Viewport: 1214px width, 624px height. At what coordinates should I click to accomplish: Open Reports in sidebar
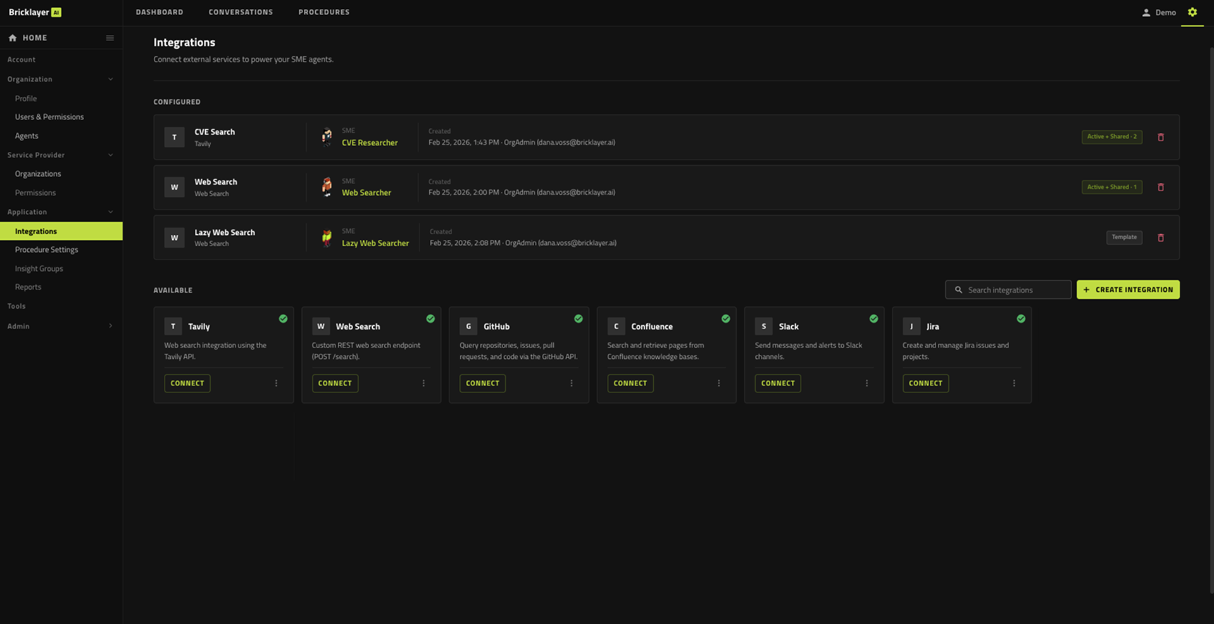coord(28,287)
